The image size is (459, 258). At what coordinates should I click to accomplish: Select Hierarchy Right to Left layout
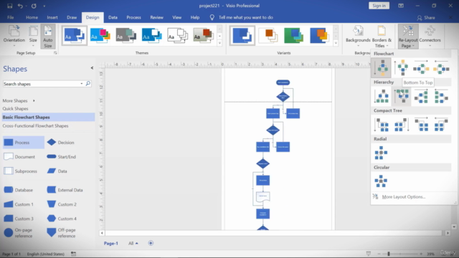(441, 96)
